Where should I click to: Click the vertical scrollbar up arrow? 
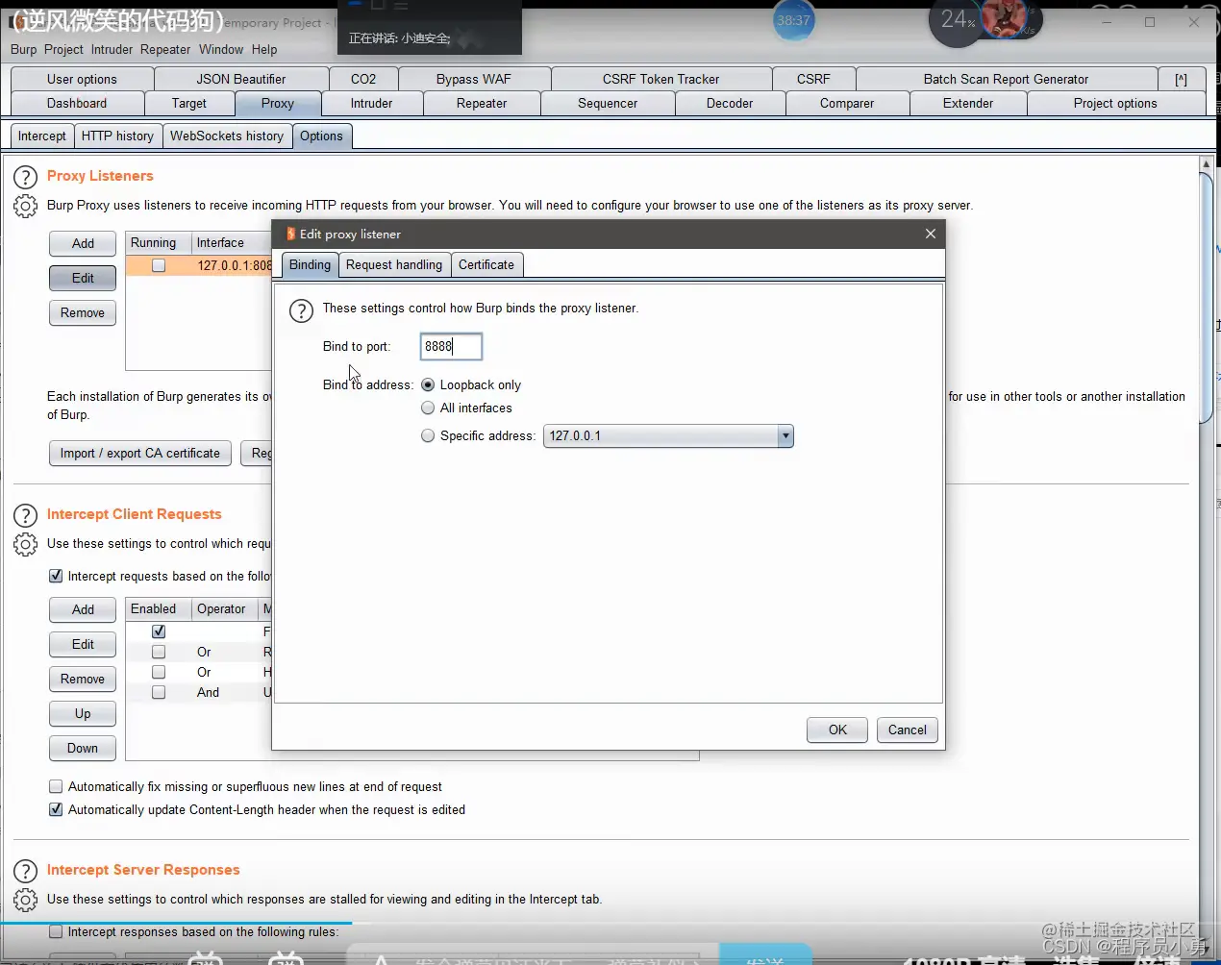tap(1206, 164)
